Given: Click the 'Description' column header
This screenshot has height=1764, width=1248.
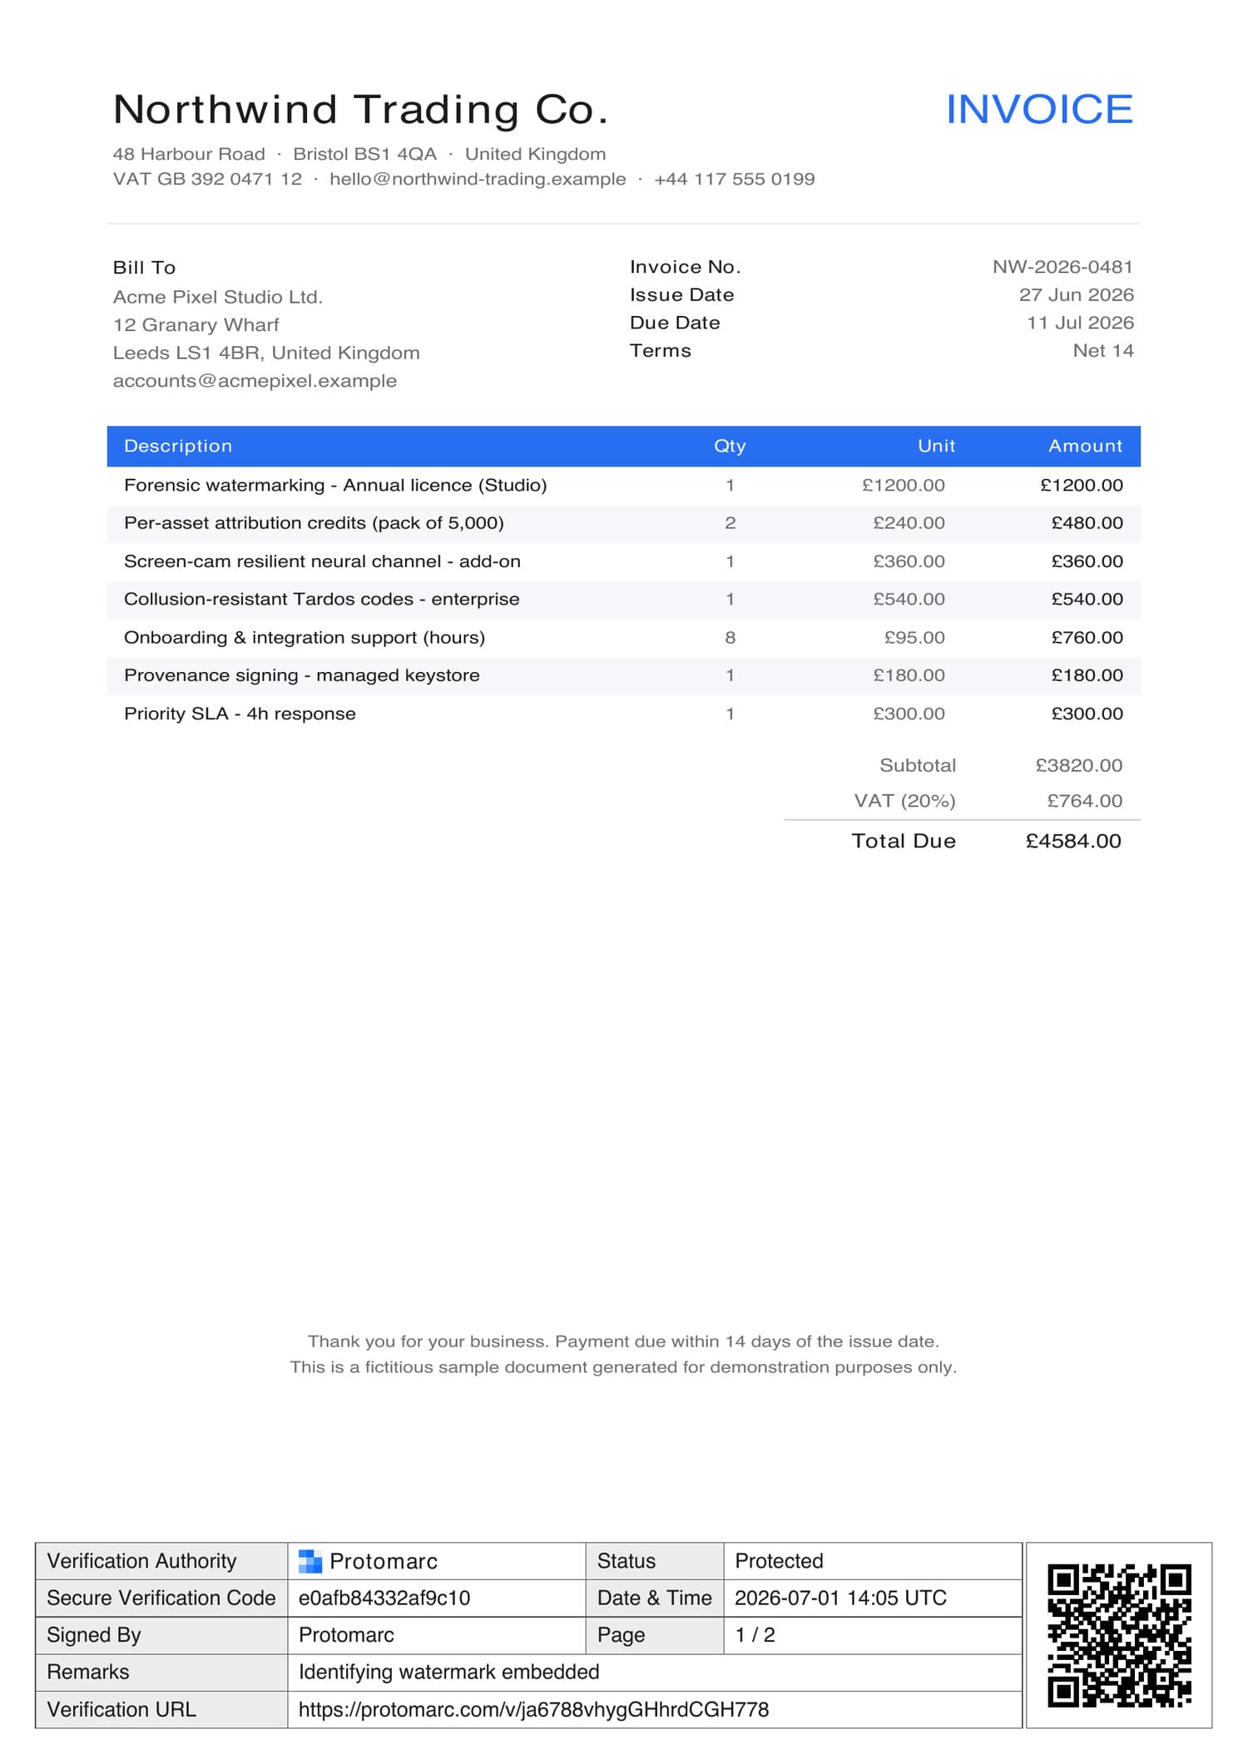Looking at the screenshot, I should [x=178, y=447].
